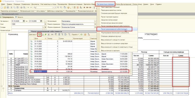Click the green pencil Edit icon
Viewport: 195px width, 98px height.
pos(45,34)
